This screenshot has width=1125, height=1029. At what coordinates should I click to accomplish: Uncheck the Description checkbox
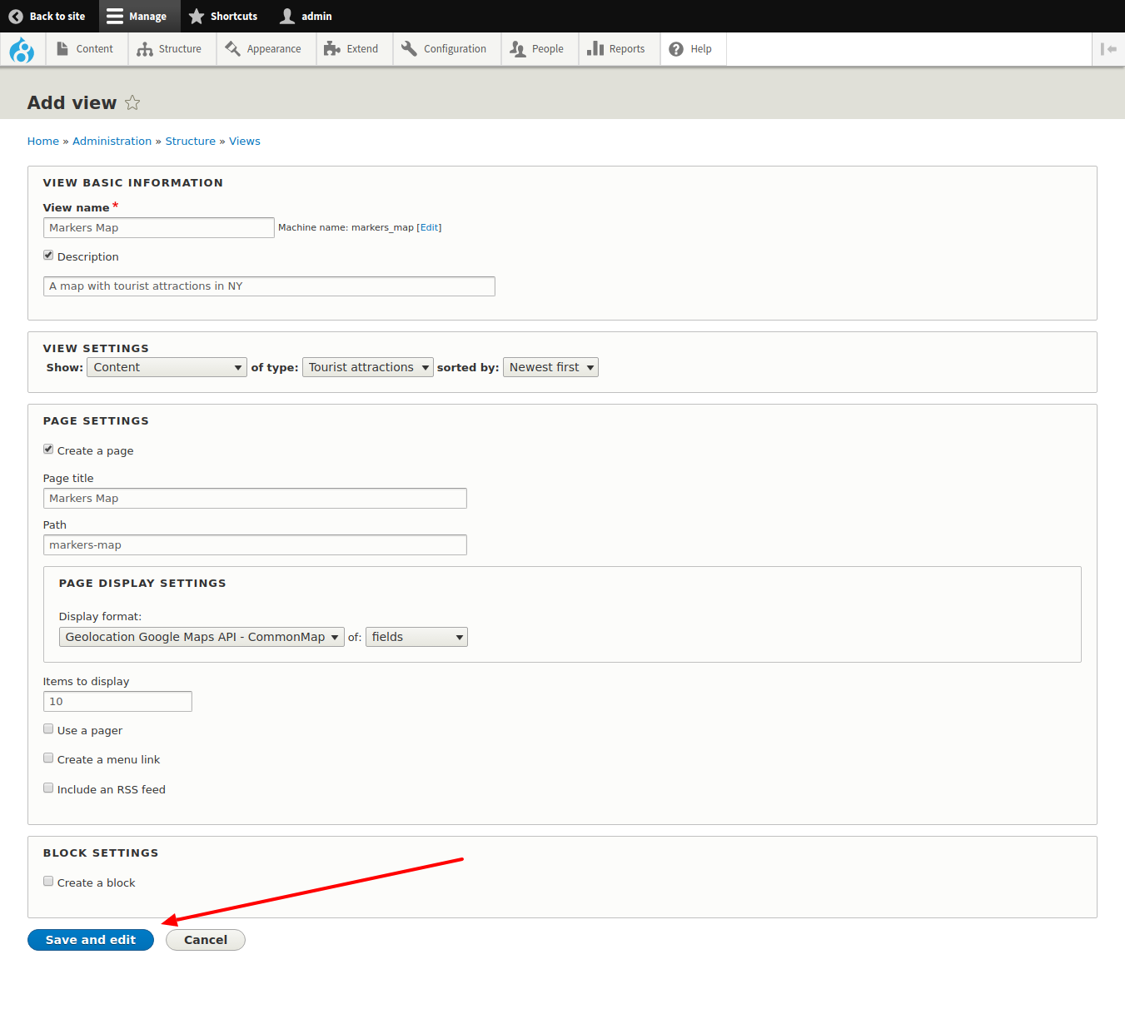[x=48, y=256]
